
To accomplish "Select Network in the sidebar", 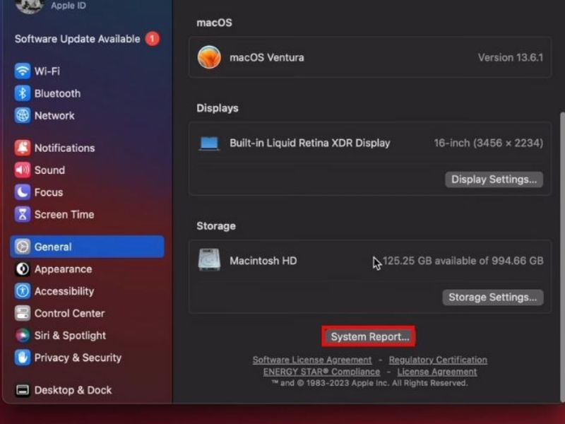I will 87,116.
